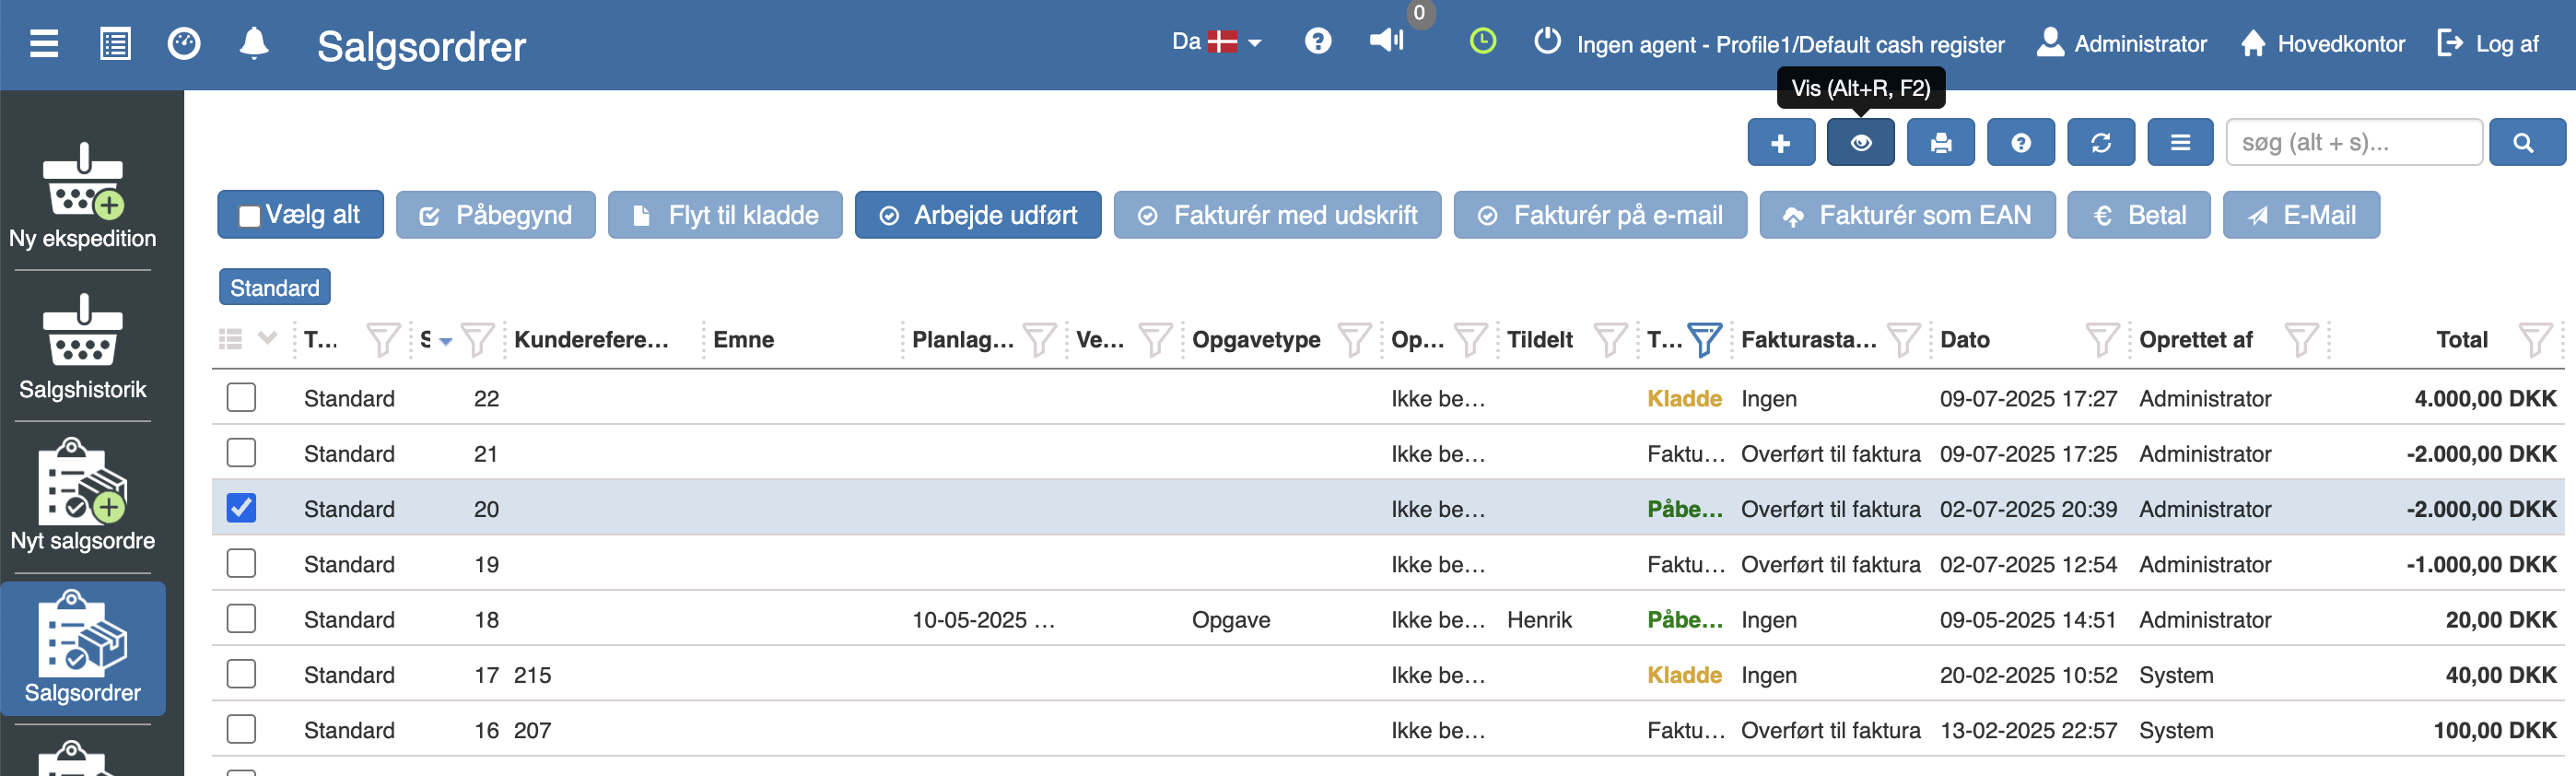Viewport: 2576px width, 776px height.
Task: Click the active blue status column filter
Action: [1704, 340]
